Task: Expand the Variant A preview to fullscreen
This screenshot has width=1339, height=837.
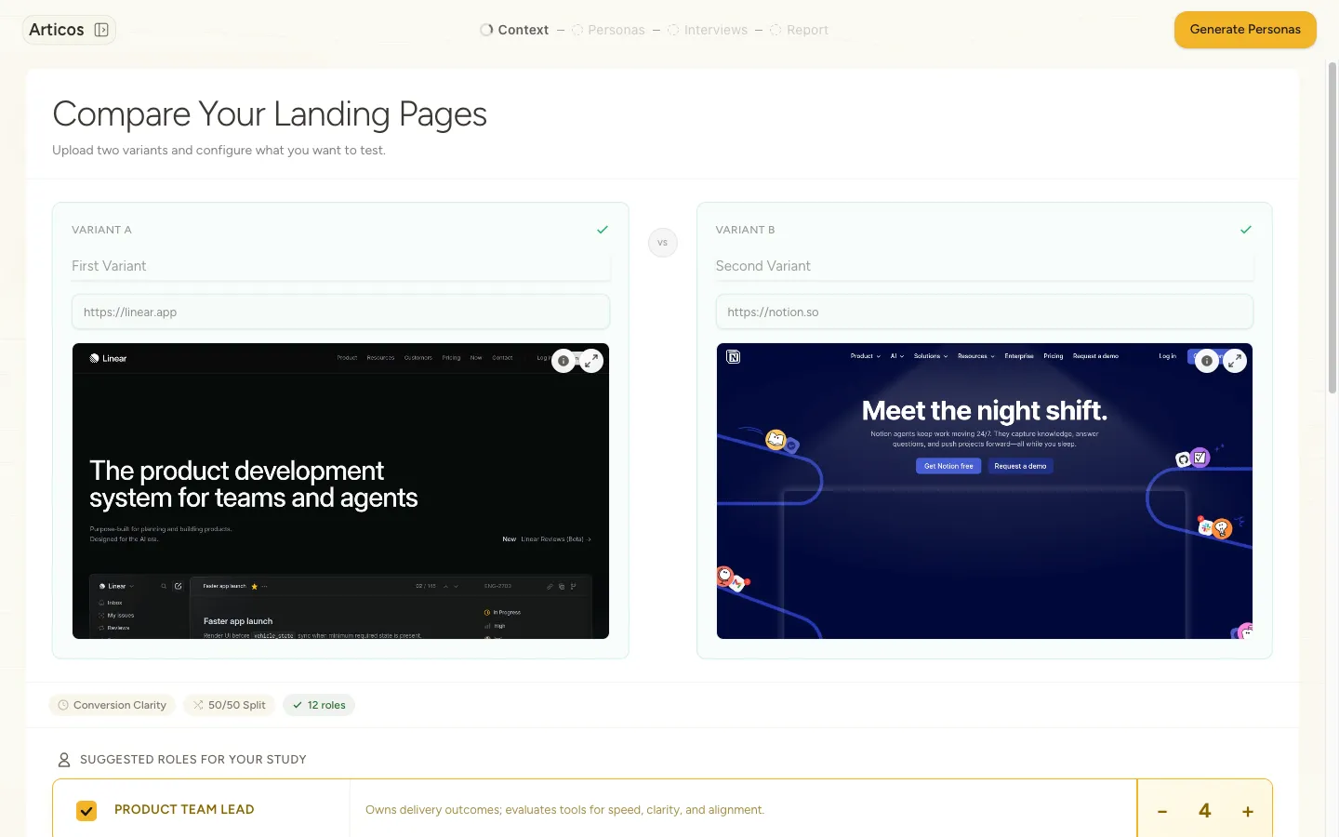Action: (591, 361)
